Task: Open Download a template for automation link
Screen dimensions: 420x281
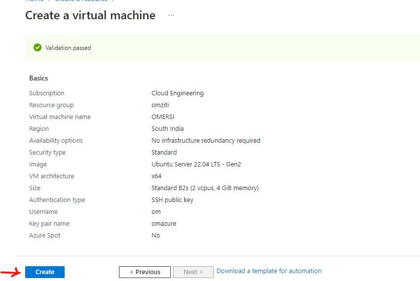Action: click(x=269, y=271)
